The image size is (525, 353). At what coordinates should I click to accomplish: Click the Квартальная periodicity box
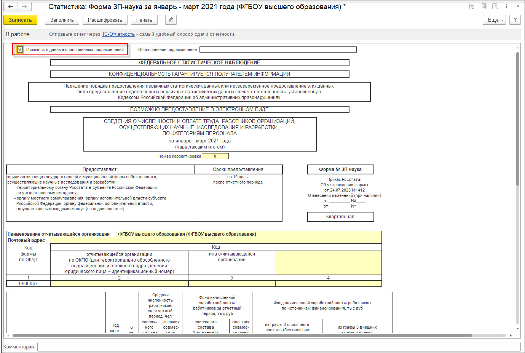(340, 217)
